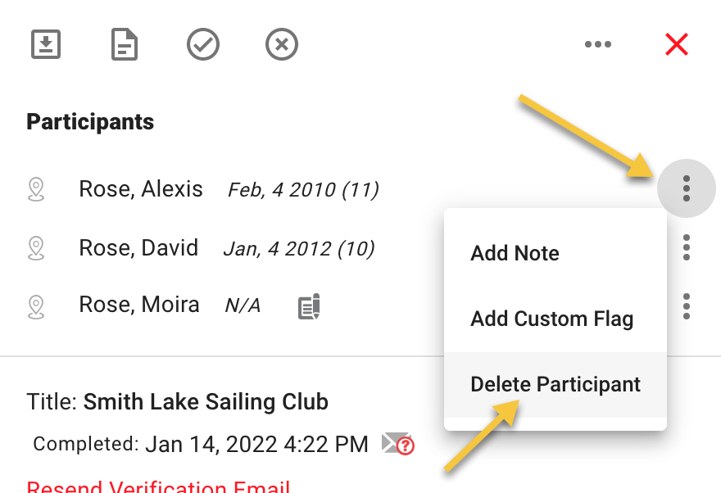721x493 pixels.
Task: Click the approve checkmark circle icon
Action: click(203, 44)
